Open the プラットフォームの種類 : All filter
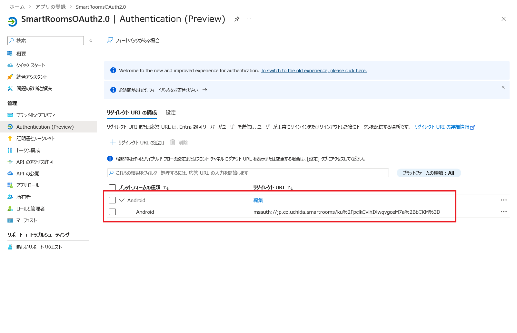The height and width of the screenshot is (333, 517). click(x=428, y=173)
